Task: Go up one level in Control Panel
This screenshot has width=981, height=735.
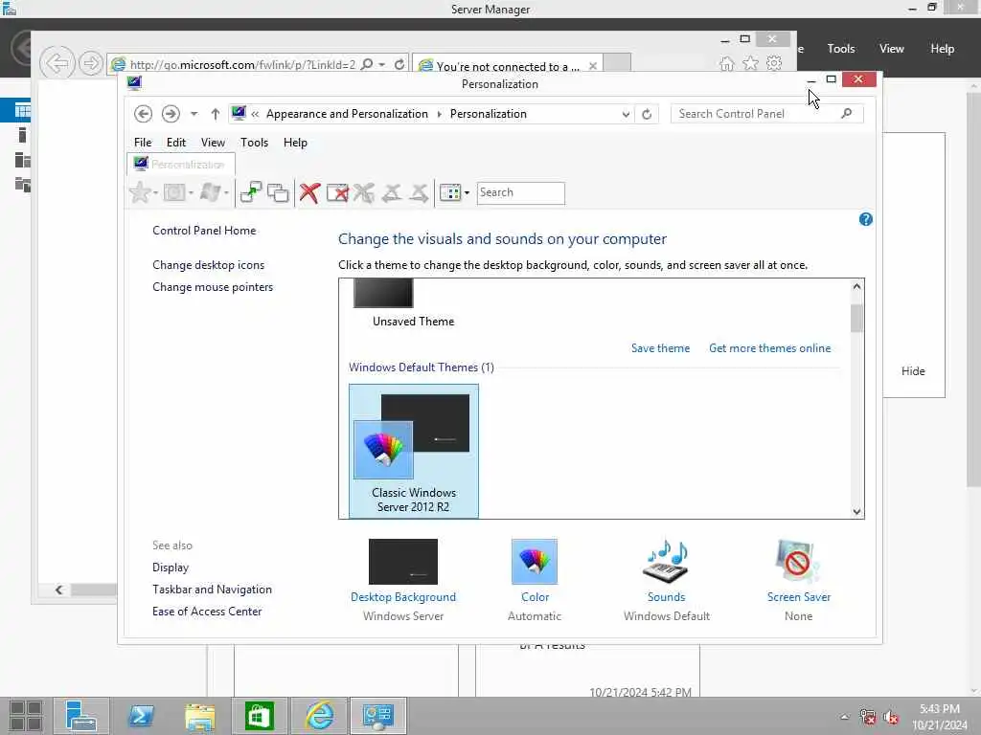Action: click(x=216, y=114)
